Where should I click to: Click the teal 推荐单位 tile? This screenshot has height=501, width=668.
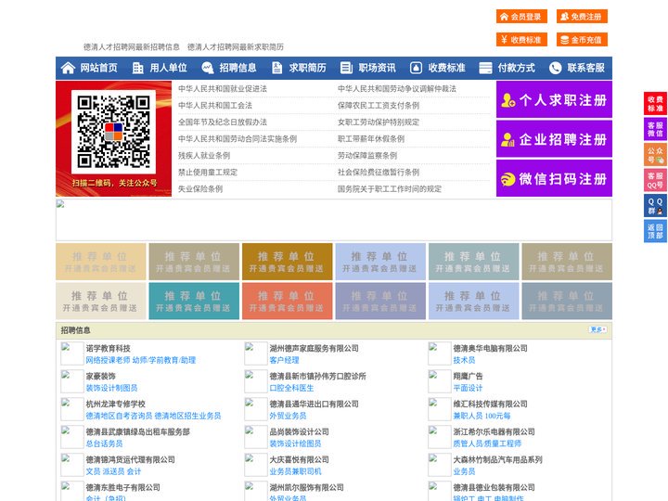point(194,302)
